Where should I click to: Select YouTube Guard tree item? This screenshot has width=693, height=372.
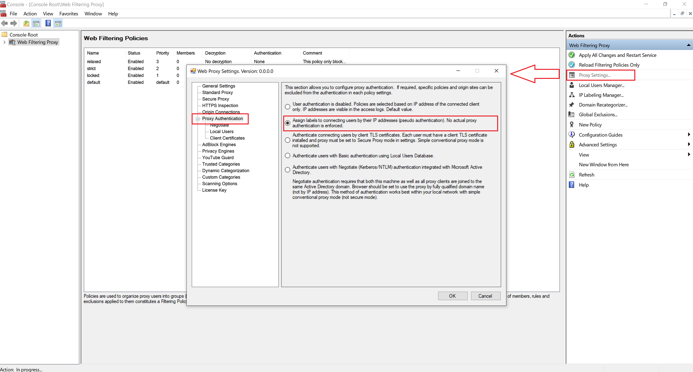[218, 158]
